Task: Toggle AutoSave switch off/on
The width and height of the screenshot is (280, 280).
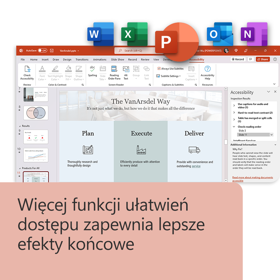Action: point(42,50)
